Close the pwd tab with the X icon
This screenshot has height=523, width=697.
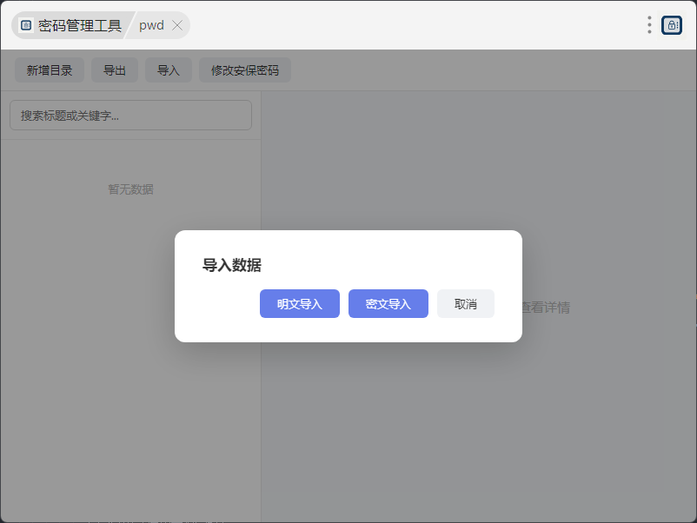[x=177, y=25]
